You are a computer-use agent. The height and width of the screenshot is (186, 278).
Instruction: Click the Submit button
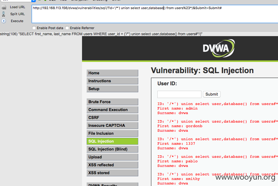coord(212,94)
